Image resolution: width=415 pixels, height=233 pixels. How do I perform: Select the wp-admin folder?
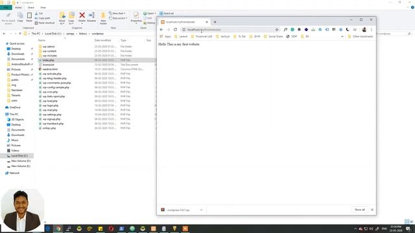[x=49, y=47]
